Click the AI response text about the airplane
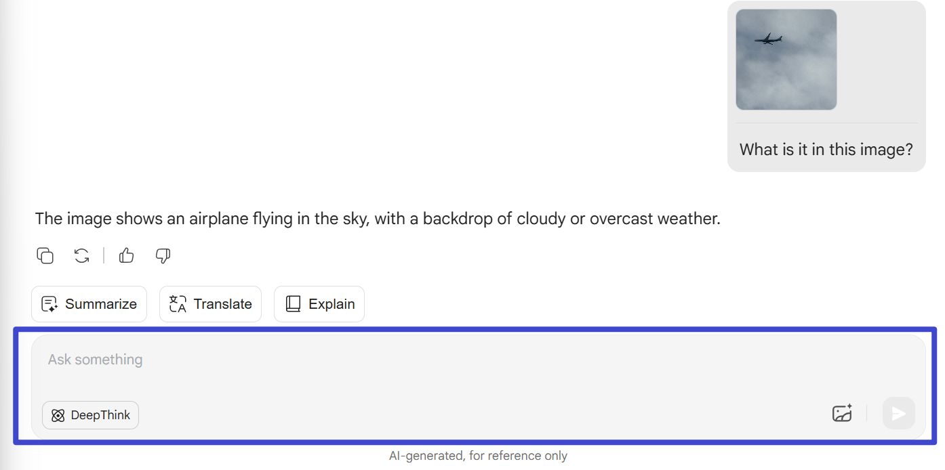Viewport: 945px width, 470px height. coord(378,219)
